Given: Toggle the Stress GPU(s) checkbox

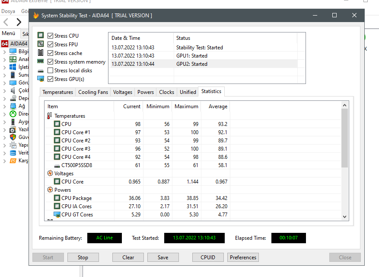Looking at the screenshot, I should pyautogui.click(x=50, y=79).
